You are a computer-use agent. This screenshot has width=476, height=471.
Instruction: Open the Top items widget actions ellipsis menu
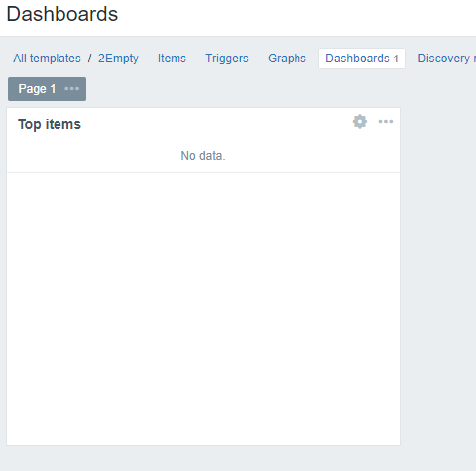click(x=386, y=122)
